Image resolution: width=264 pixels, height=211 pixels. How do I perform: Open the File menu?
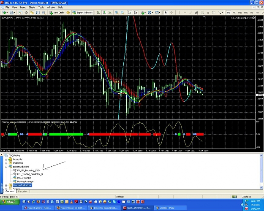7,8
